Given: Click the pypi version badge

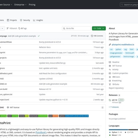Looking at the screenshot, I should (x=53, y=116).
